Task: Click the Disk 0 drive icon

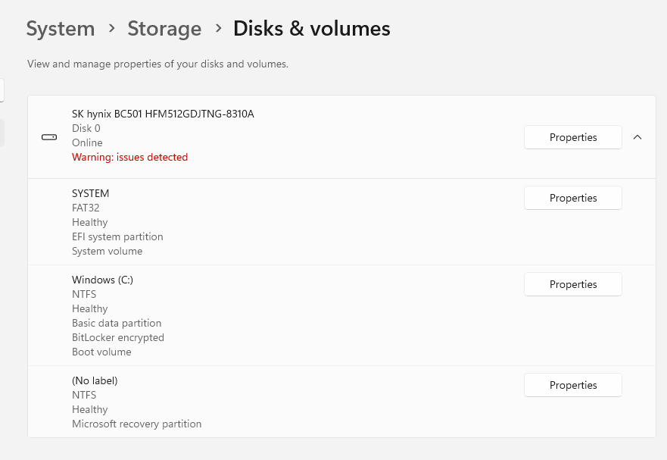Action: pyautogui.click(x=48, y=136)
